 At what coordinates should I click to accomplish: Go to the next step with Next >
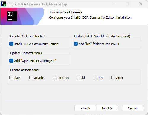tap(107, 108)
